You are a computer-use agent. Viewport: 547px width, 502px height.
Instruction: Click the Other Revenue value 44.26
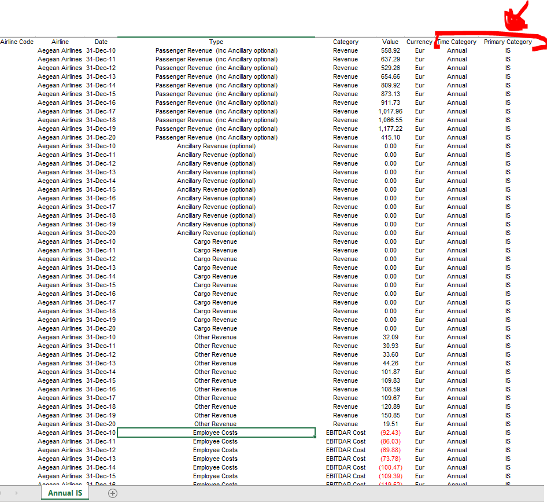(390, 364)
